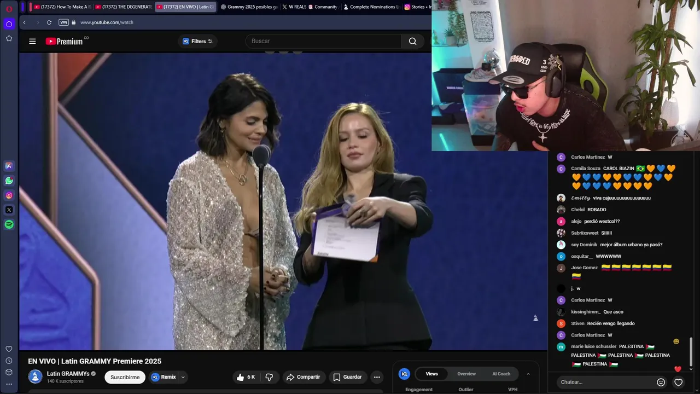This screenshot has width=700, height=394.
Task: Click the vidIQ Remix button
Action: click(164, 377)
